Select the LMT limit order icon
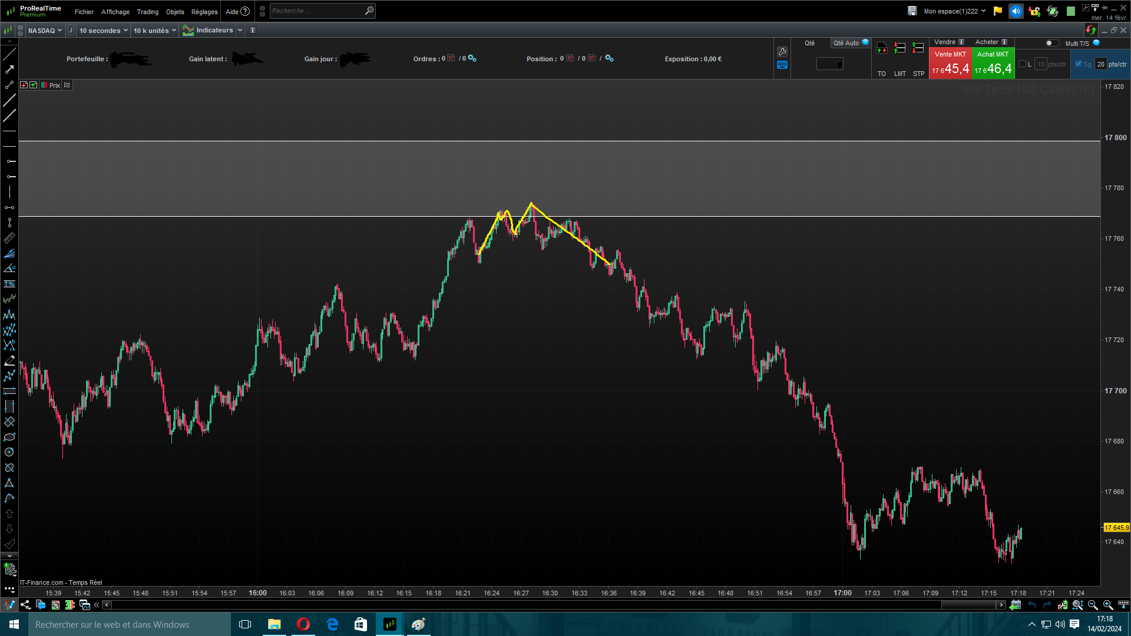The image size is (1131, 636). 899,48
